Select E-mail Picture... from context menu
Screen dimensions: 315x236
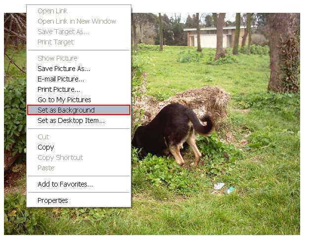[x=79, y=79]
